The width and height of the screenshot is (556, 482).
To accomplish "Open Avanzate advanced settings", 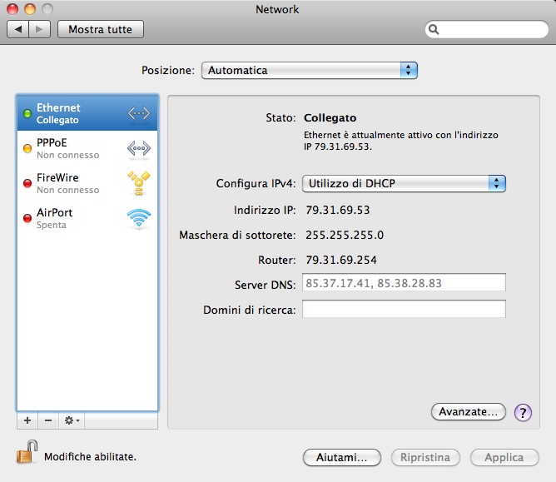I will coord(468,412).
